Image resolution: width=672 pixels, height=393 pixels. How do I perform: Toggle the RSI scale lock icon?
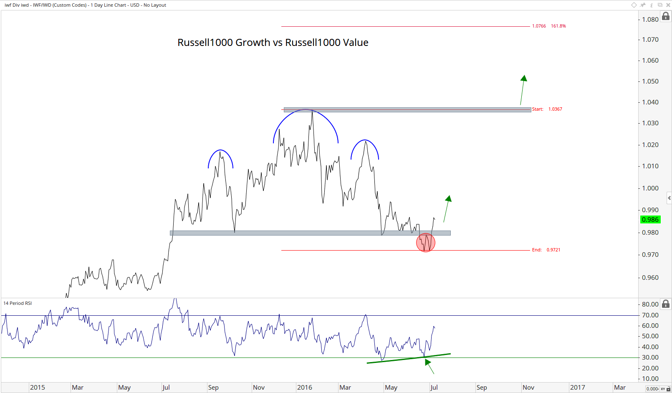click(666, 304)
